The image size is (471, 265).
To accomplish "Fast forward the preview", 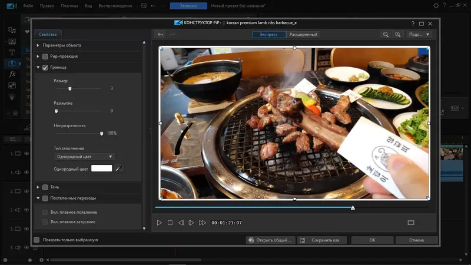I will [x=203, y=223].
